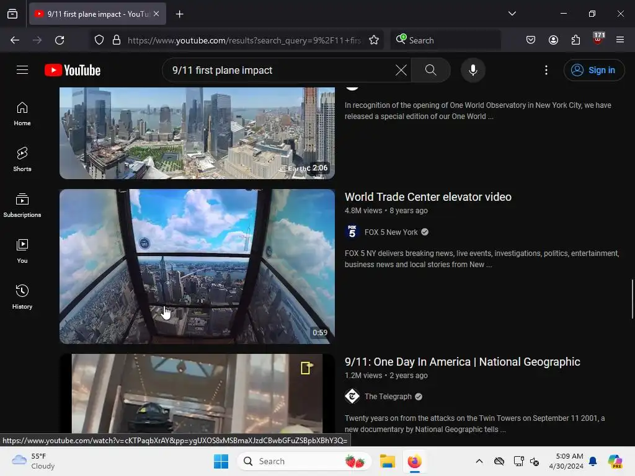Play the World Trade Center elevator thumbnail
This screenshot has height=476, width=635.
pos(197,267)
